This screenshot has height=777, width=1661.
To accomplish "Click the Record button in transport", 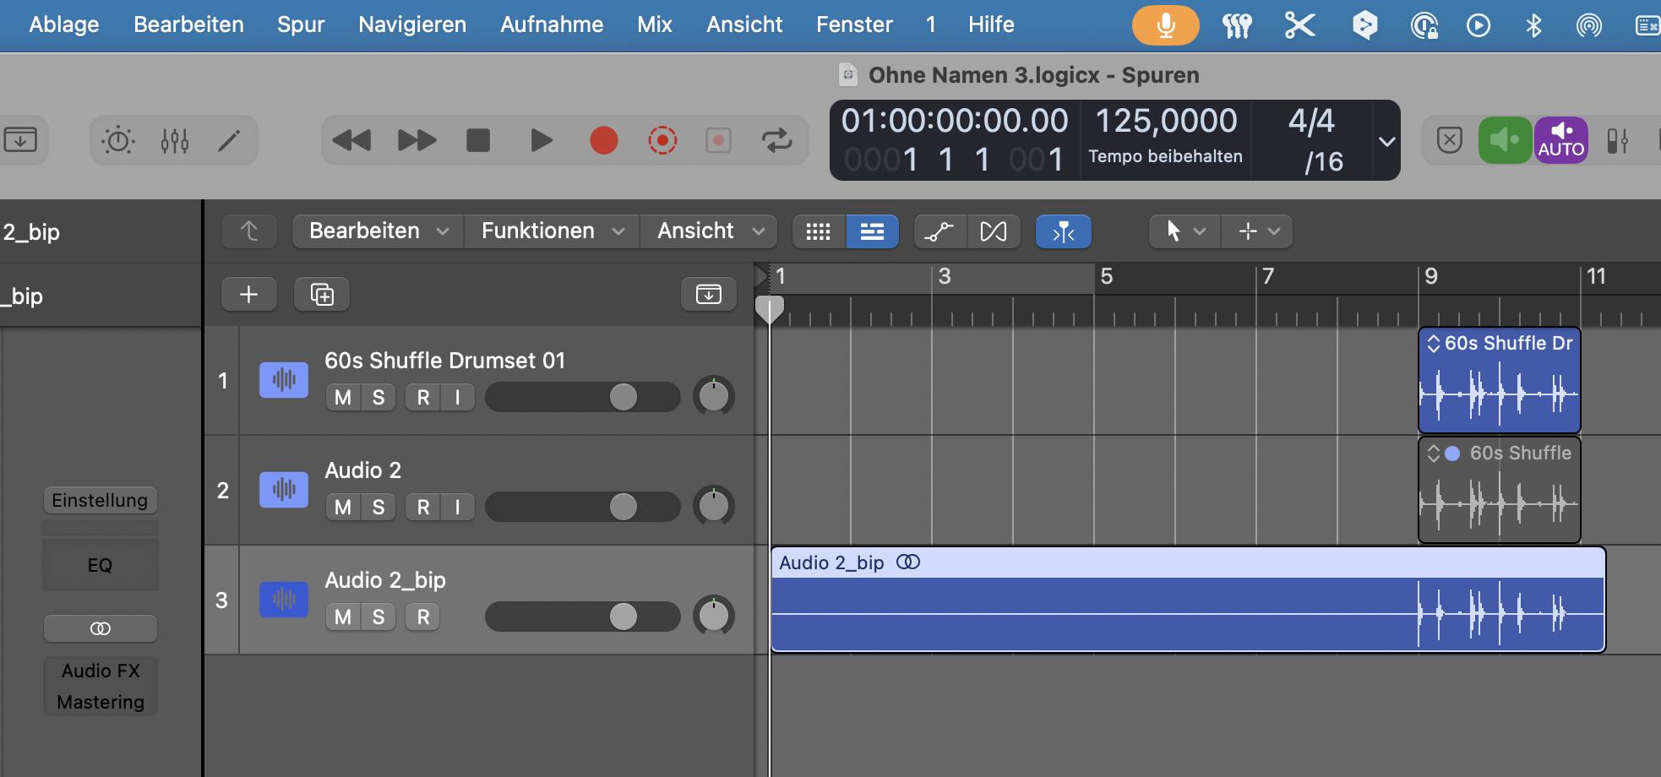I will (603, 140).
